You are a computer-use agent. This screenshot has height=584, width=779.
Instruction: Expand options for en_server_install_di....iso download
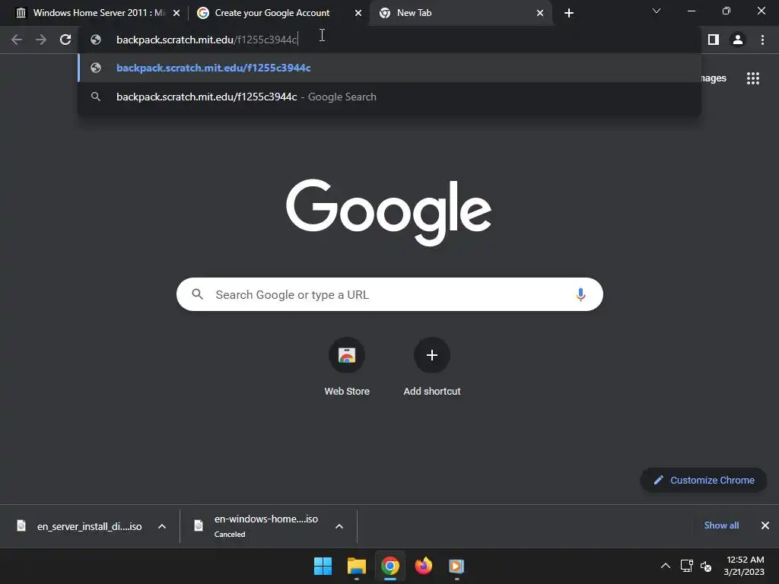click(x=162, y=526)
